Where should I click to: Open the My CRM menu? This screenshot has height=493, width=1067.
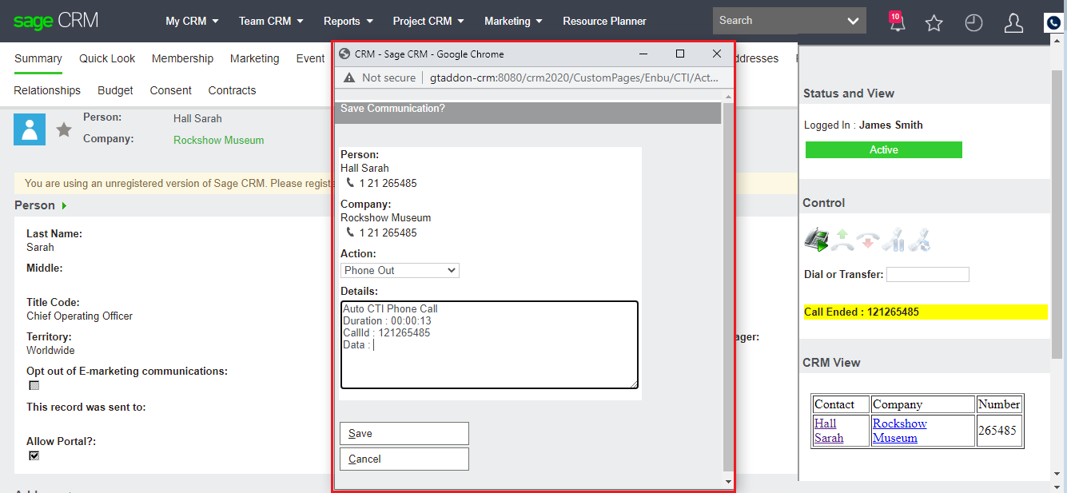(192, 21)
